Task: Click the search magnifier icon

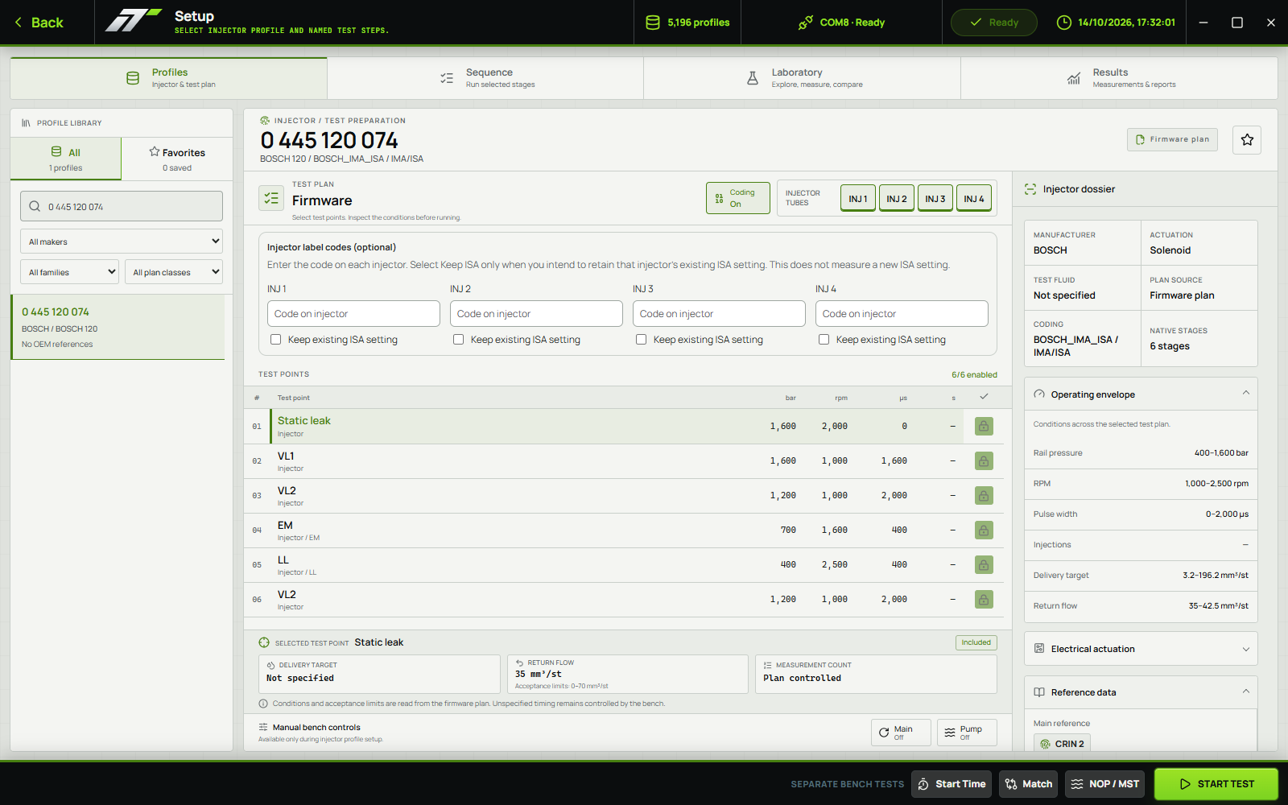Action: [35, 206]
